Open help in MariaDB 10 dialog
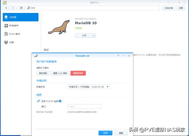 [x=118, y=56]
